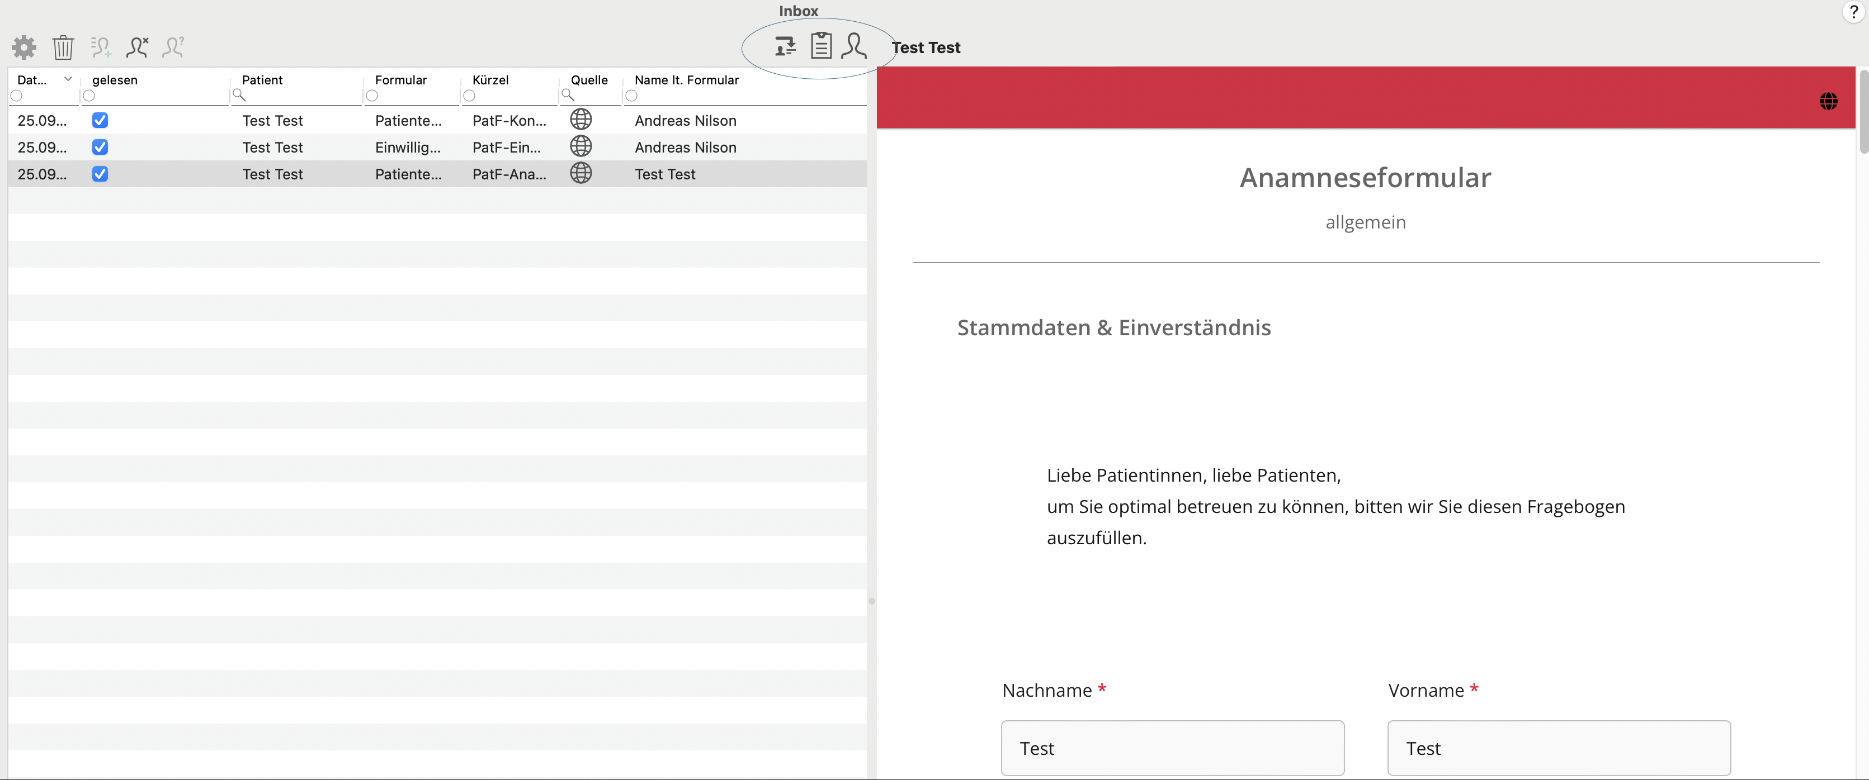Click globe source icon in PatF-Kon row
1869x780 pixels.
point(580,120)
